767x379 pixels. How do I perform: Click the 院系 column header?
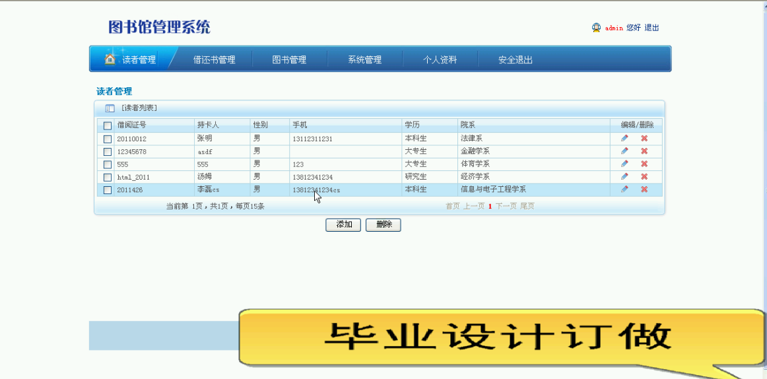click(x=467, y=125)
